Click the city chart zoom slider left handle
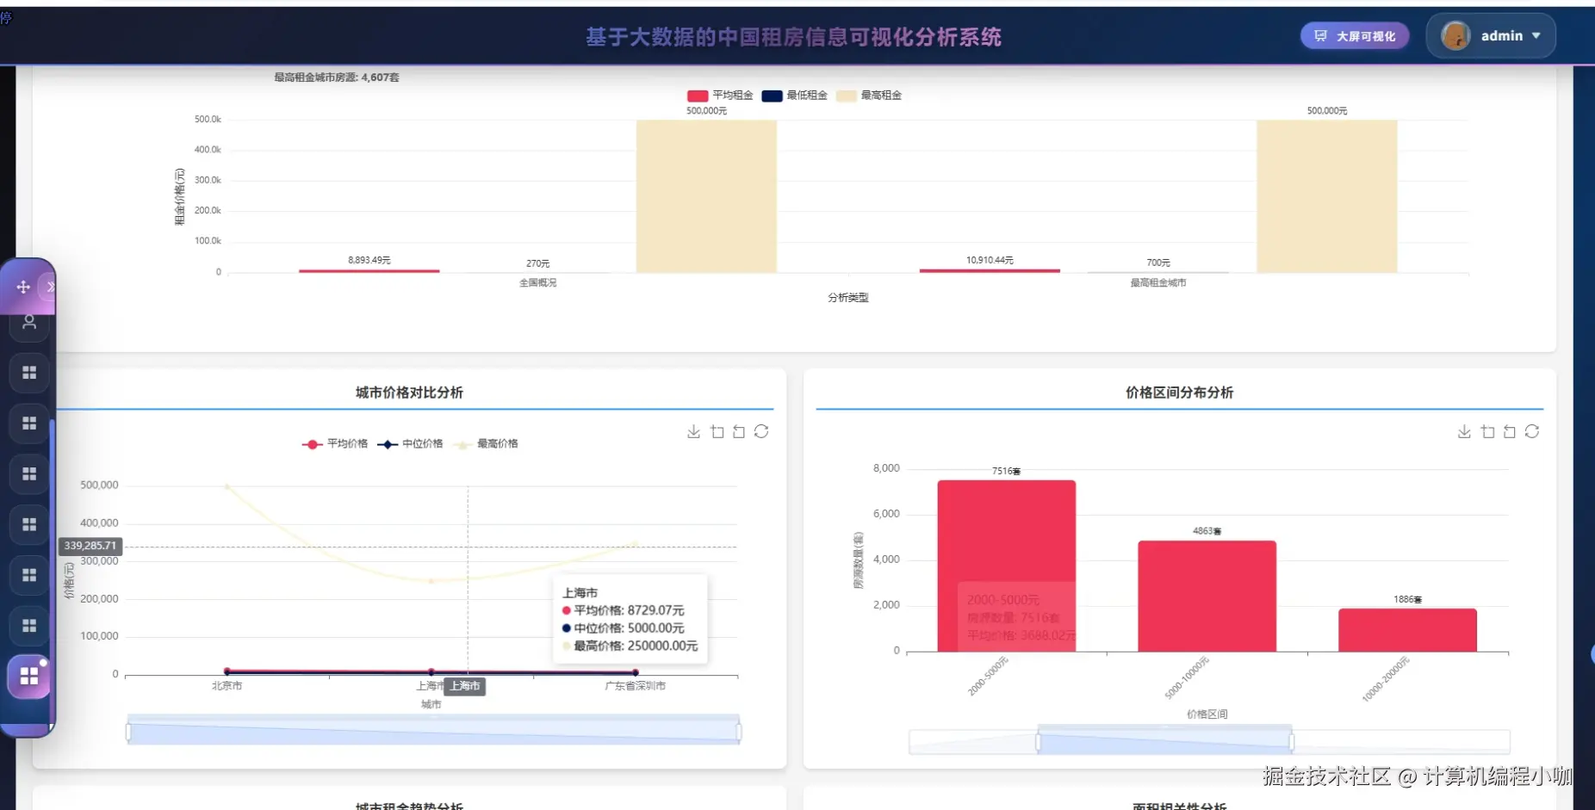 (x=128, y=733)
